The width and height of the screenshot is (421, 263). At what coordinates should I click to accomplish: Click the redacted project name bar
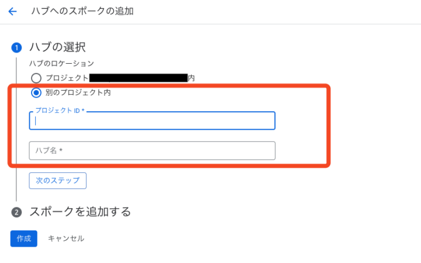138,78
